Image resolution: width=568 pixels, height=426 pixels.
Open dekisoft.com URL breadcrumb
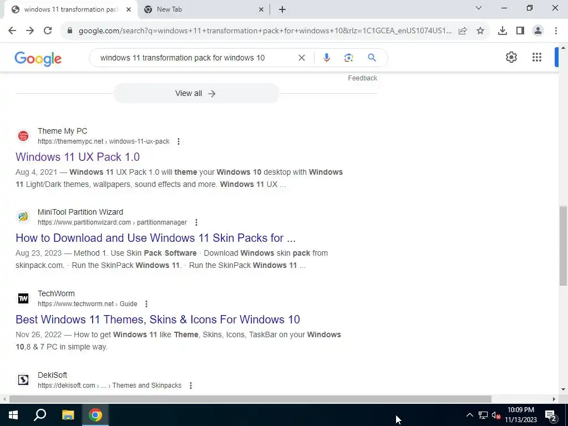pos(109,386)
